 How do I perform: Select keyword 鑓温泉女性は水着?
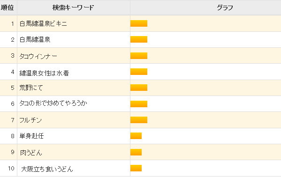pos(44,73)
